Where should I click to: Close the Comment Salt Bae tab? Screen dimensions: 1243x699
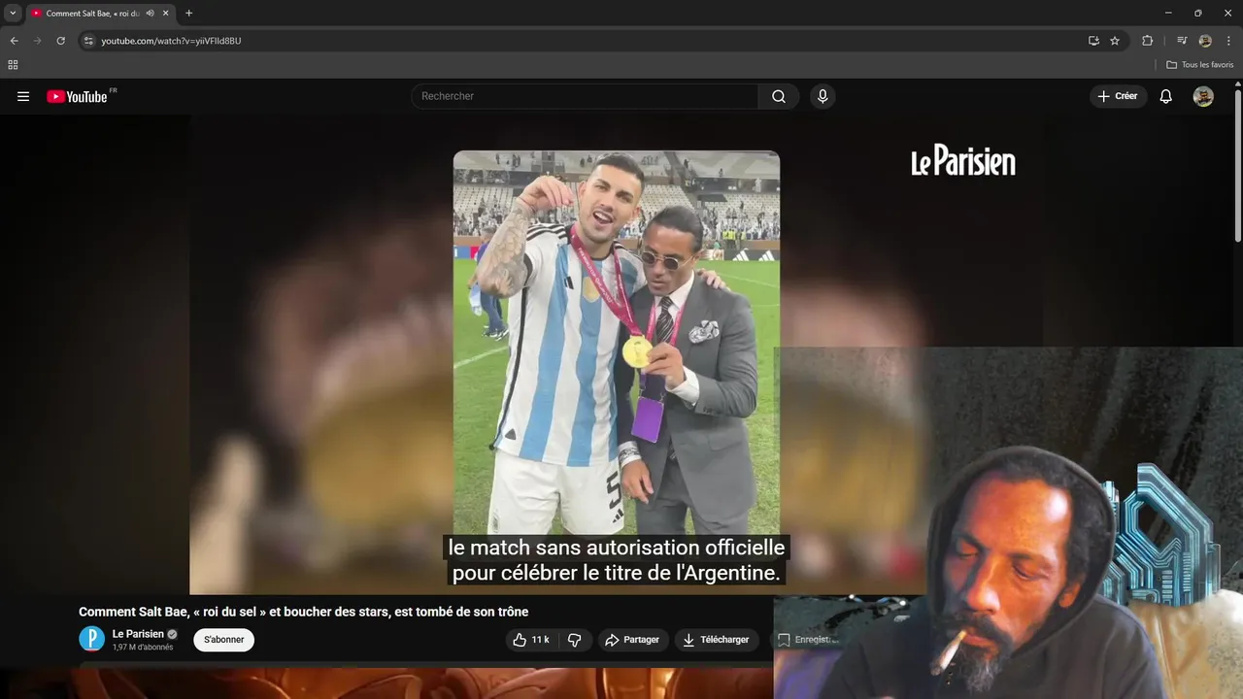(x=165, y=13)
